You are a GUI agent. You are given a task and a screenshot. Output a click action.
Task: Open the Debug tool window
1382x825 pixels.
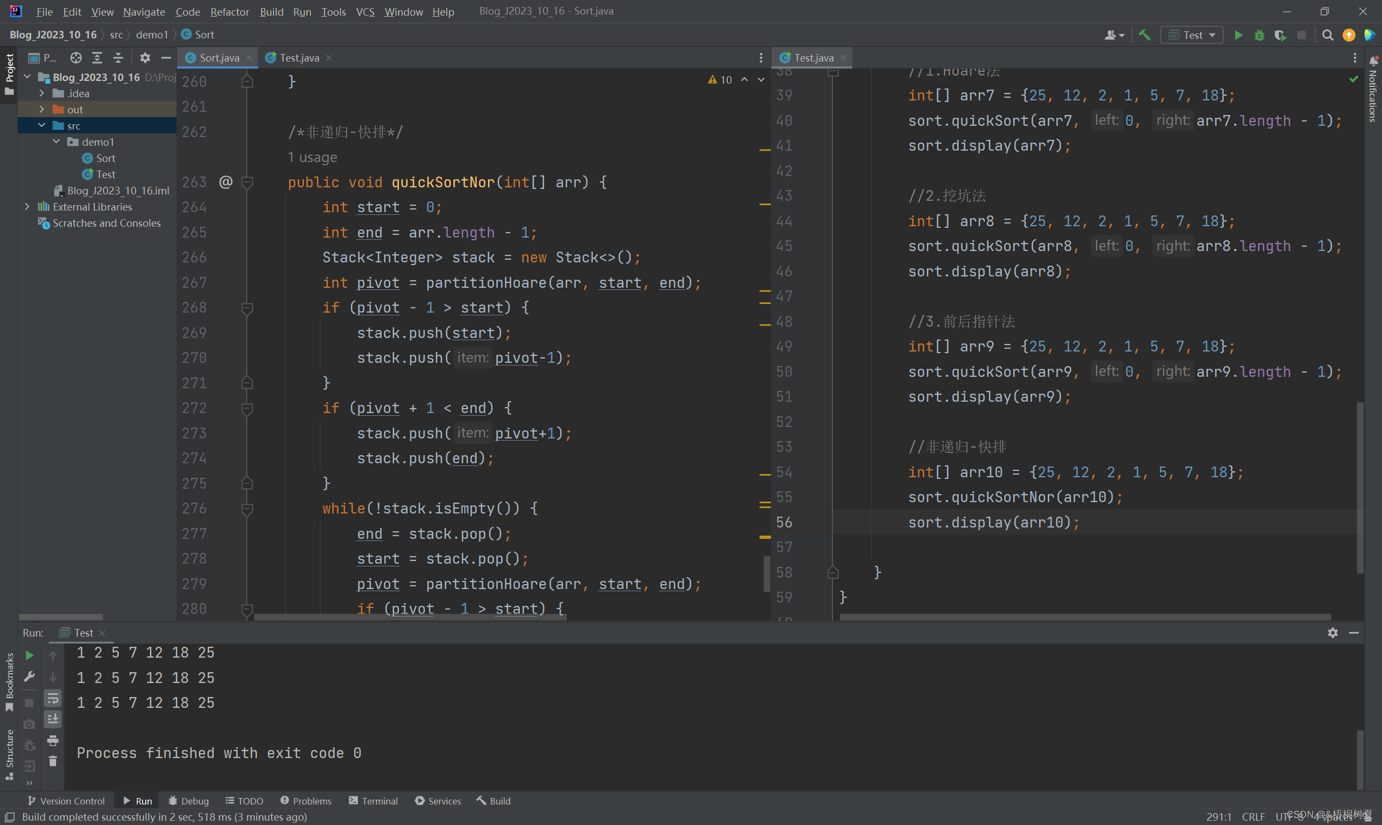(188, 801)
